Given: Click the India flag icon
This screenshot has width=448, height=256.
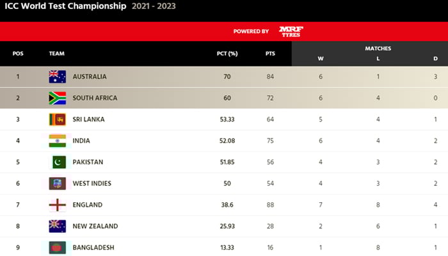Looking at the screenshot, I should click(58, 141).
